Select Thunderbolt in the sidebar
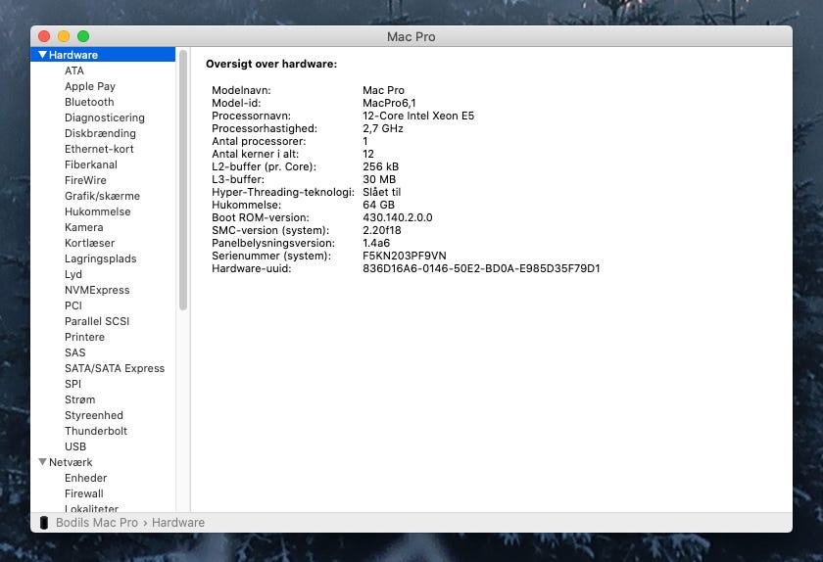 click(x=96, y=431)
